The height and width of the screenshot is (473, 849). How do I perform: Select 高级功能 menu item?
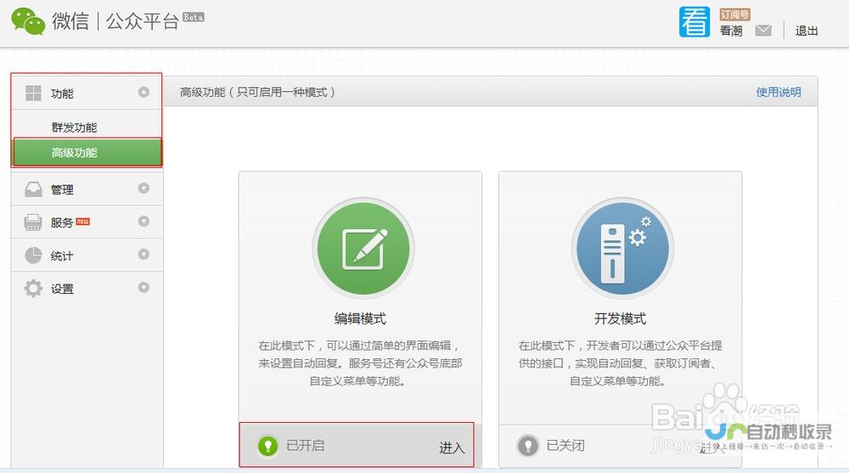point(87,152)
